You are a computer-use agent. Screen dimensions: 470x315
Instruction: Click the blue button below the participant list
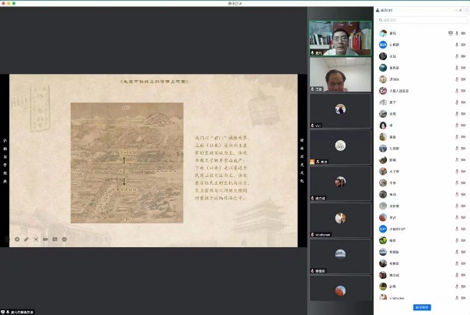click(422, 307)
